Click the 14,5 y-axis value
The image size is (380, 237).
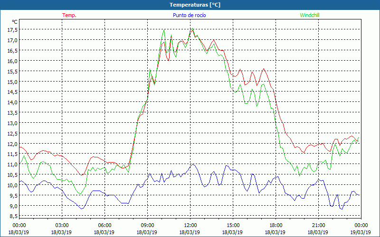[13, 92]
